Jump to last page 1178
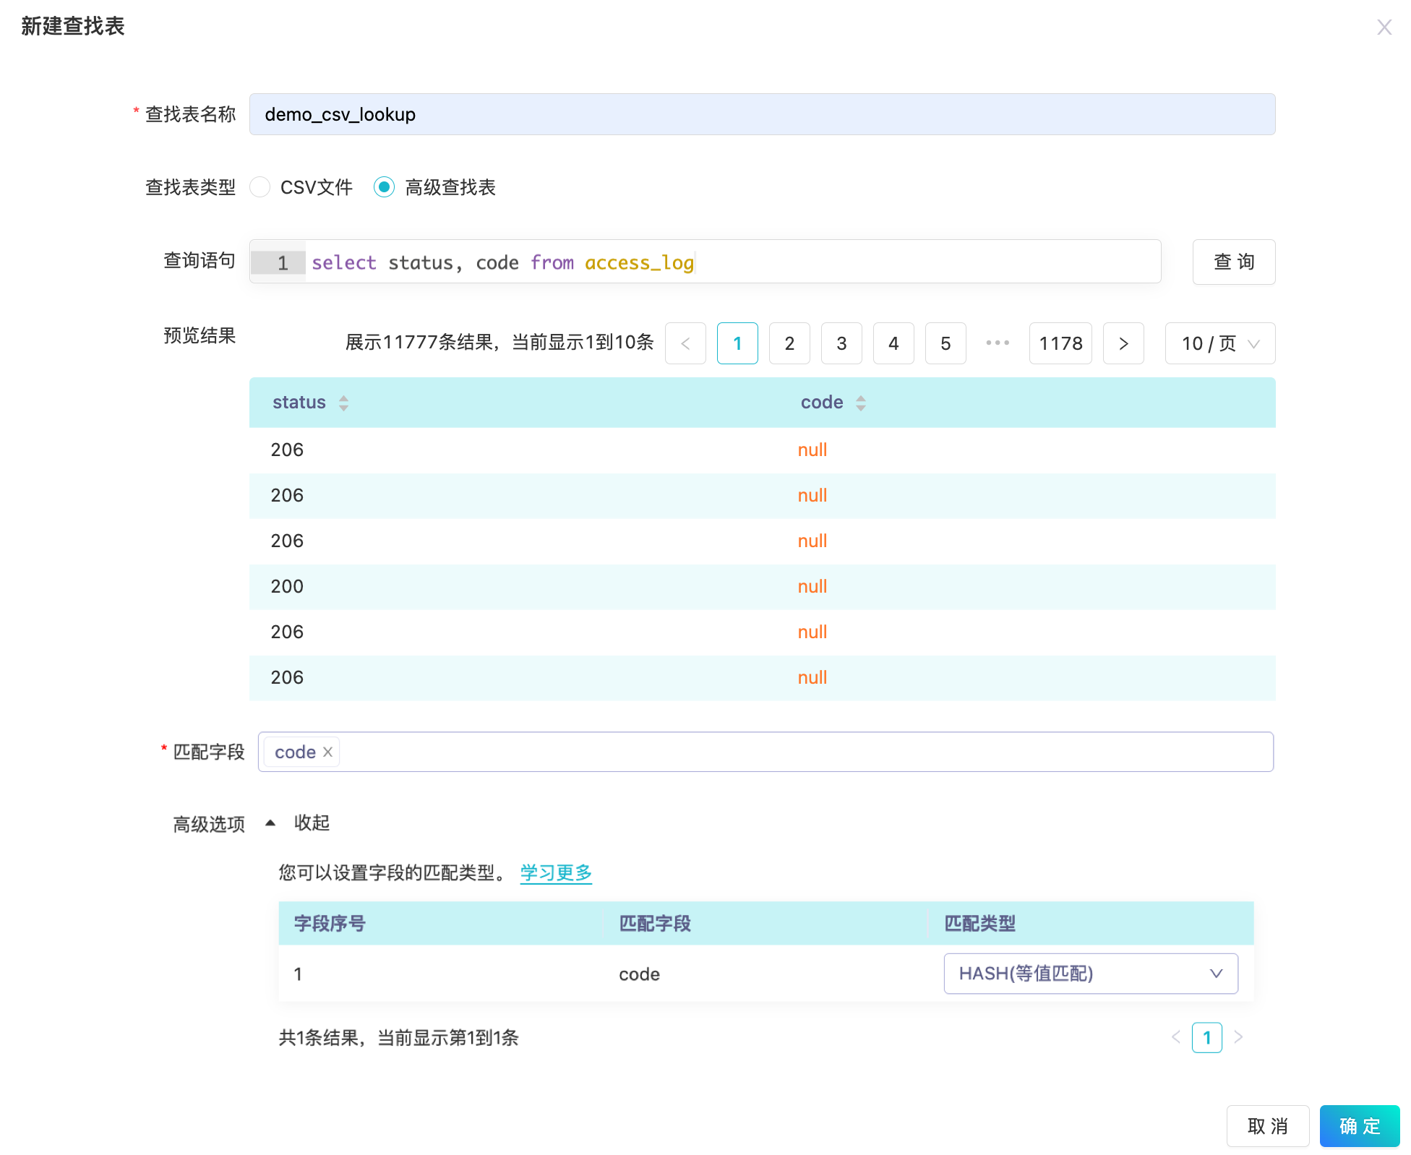1411x1155 pixels. (x=1060, y=343)
